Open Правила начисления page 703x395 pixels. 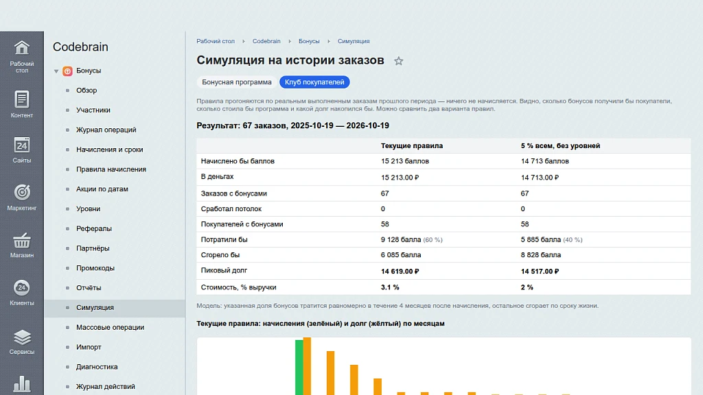(111, 169)
